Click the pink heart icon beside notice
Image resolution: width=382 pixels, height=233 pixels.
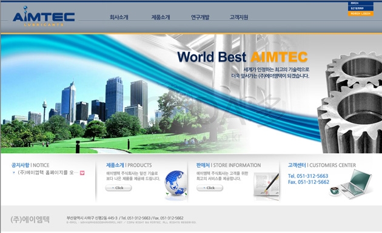82,172
